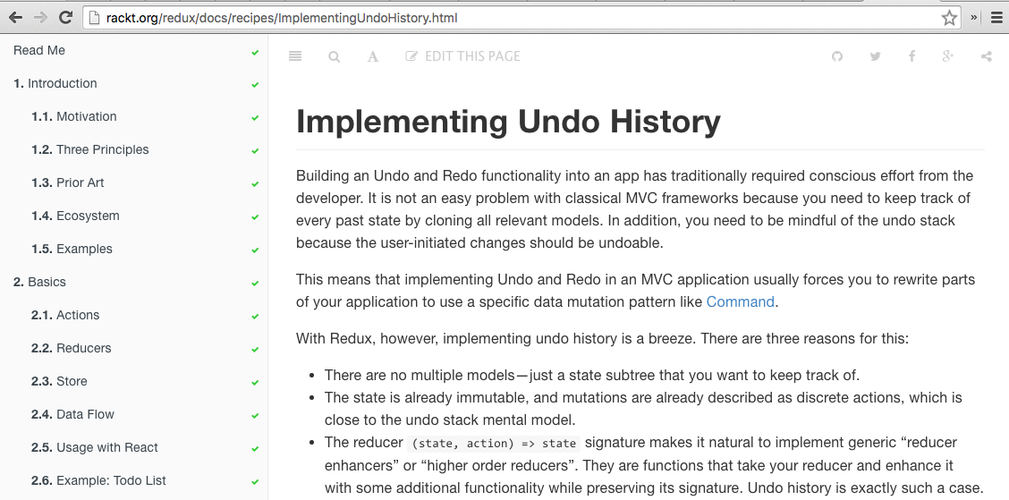1009x500 pixels.
Task: Bookmark this page with star icon
Action: click(x=949, y=18)
